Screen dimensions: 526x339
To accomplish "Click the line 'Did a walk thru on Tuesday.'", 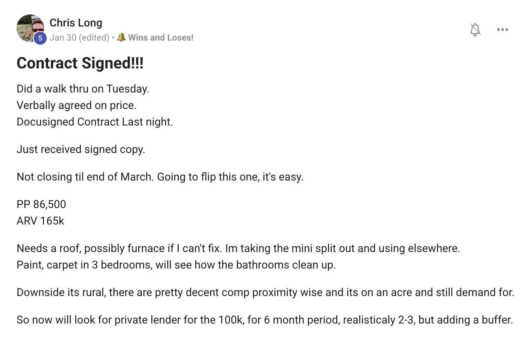I will click(x=83, y=89).
